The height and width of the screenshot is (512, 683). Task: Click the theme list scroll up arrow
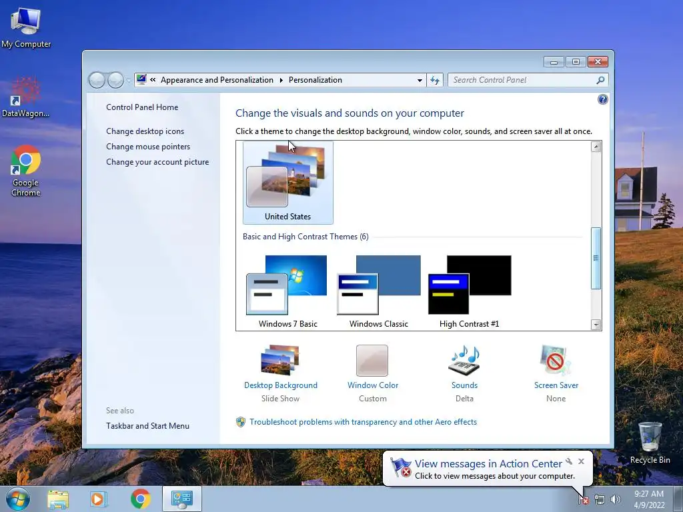tap(596, 147)
